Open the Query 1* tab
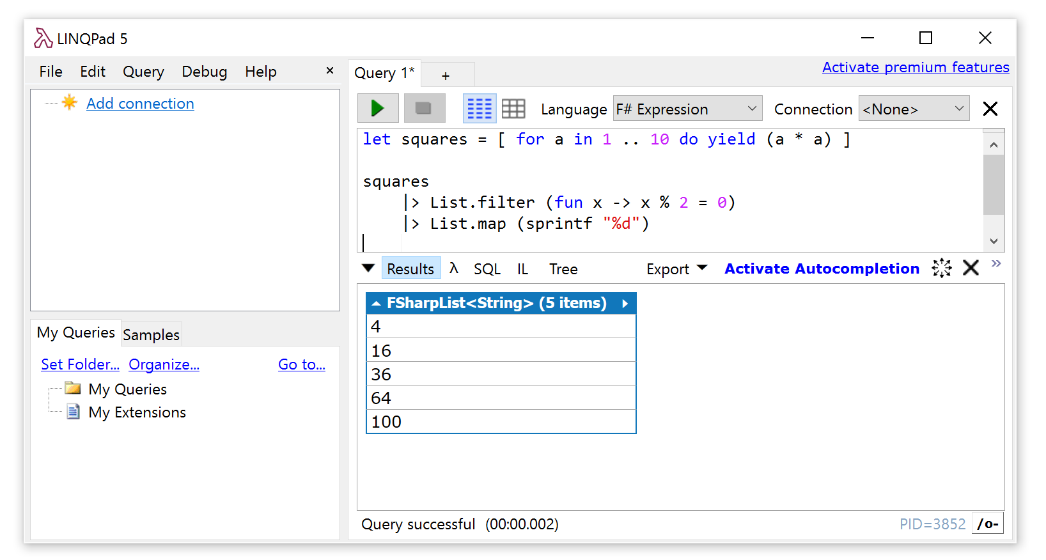 [384, 73]
